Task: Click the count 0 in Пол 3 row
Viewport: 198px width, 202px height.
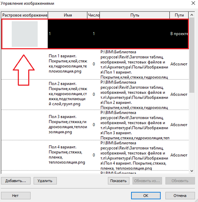Action: point(94,125)
